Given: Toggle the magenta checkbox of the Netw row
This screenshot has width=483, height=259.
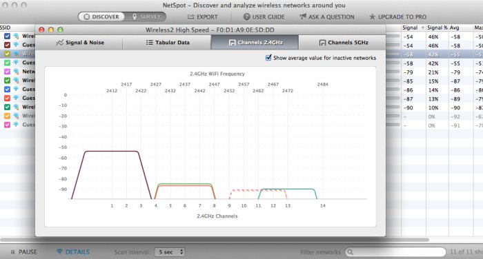Looking at the screenshot, I should point(7,72).
